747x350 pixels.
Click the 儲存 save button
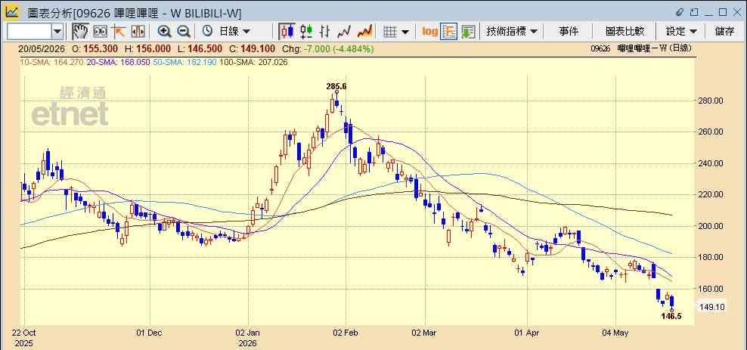pos(724,32)
